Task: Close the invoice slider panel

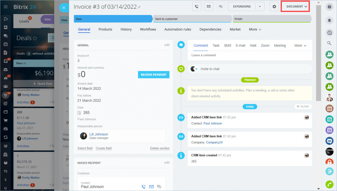Action: (64, 8)
